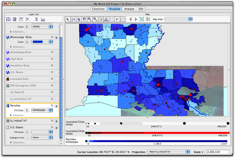Choose the hand pan tool
Image resolution: width=235 pixels, height=158 pixels.
click(x=84, y=19)
